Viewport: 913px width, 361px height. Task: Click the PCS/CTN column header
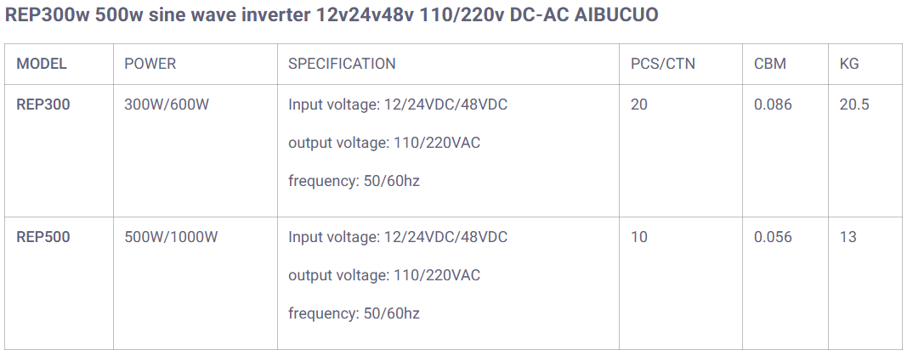[663, 64]
